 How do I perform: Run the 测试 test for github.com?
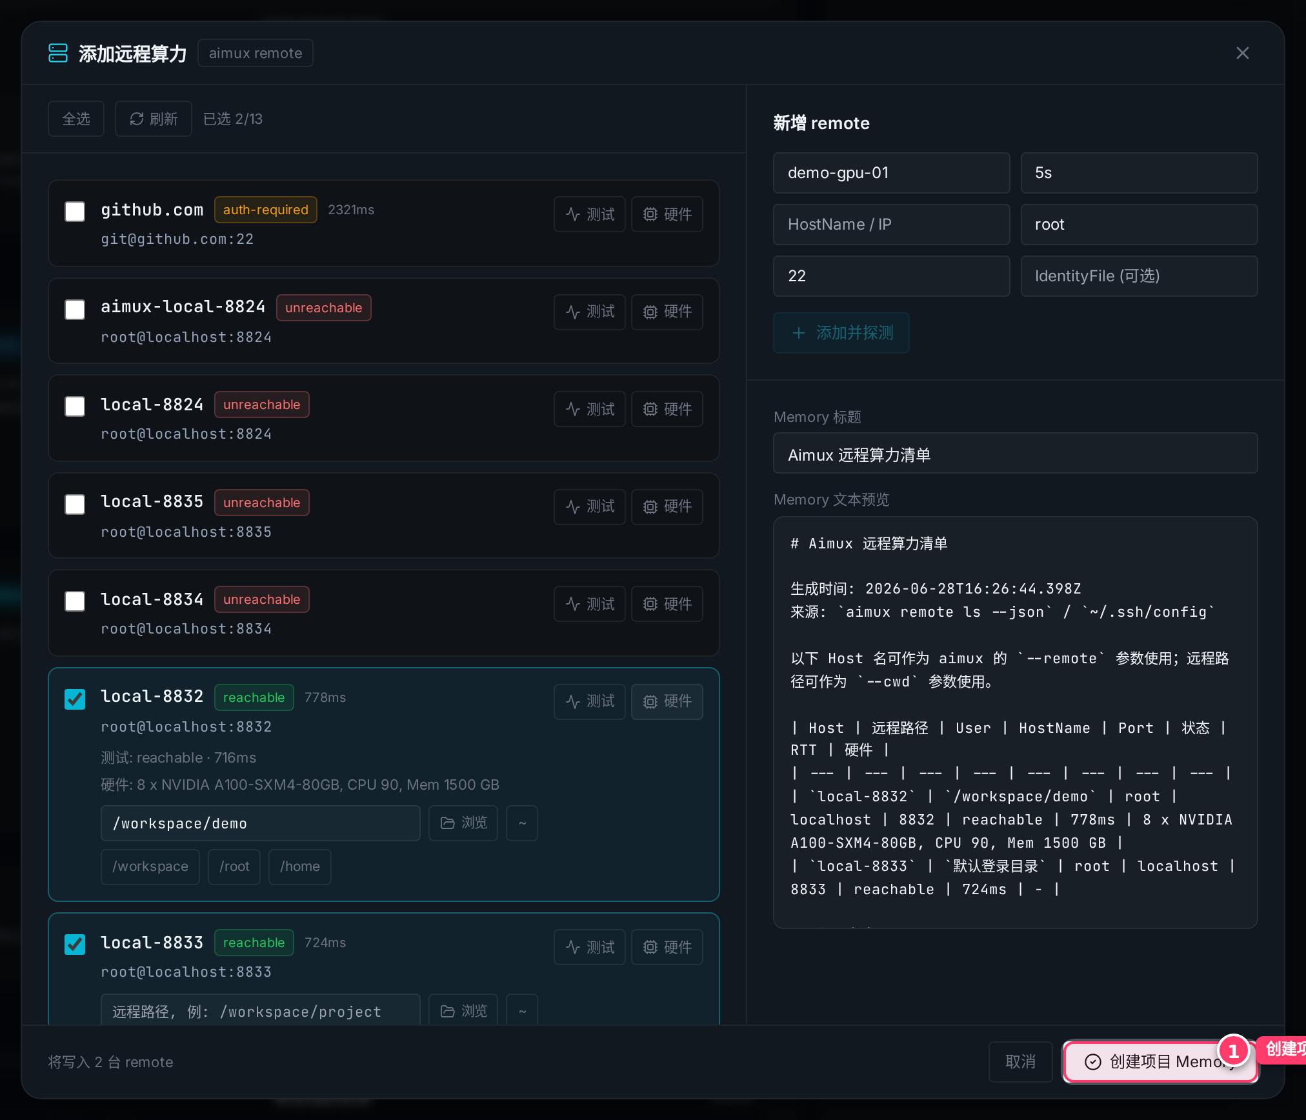point(590,214)
